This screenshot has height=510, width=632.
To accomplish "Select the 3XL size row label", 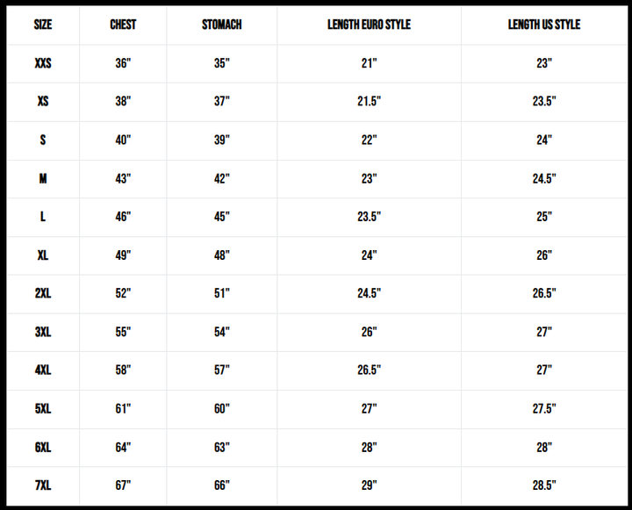I will pyautogui.click(x=43, y=332).
